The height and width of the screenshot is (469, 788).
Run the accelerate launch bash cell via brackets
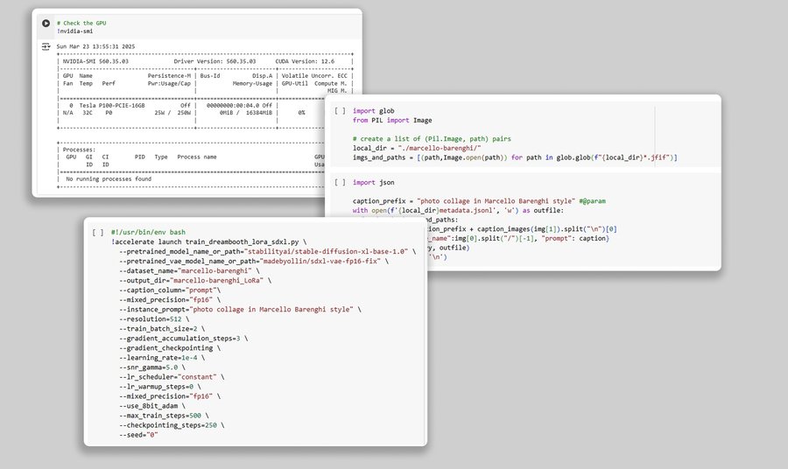pos(98,233)
